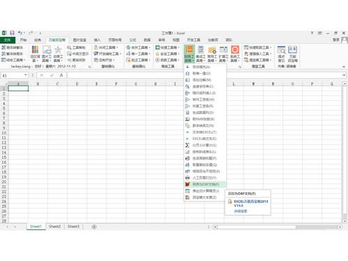The width and height of the screenshot is (348, 261).
Task: Add a new sheet with plus button
Action: coord(94,227)
